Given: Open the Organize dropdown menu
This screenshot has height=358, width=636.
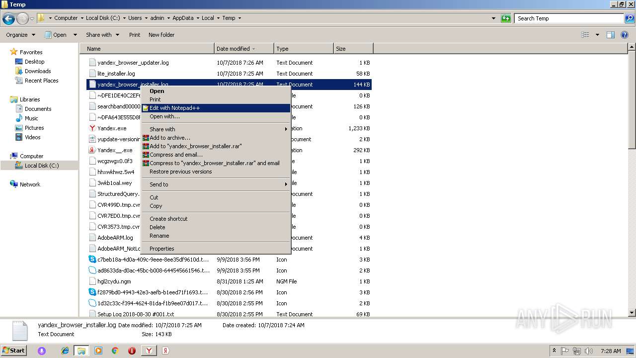Looking at the screenshot, I should [20, 35].
